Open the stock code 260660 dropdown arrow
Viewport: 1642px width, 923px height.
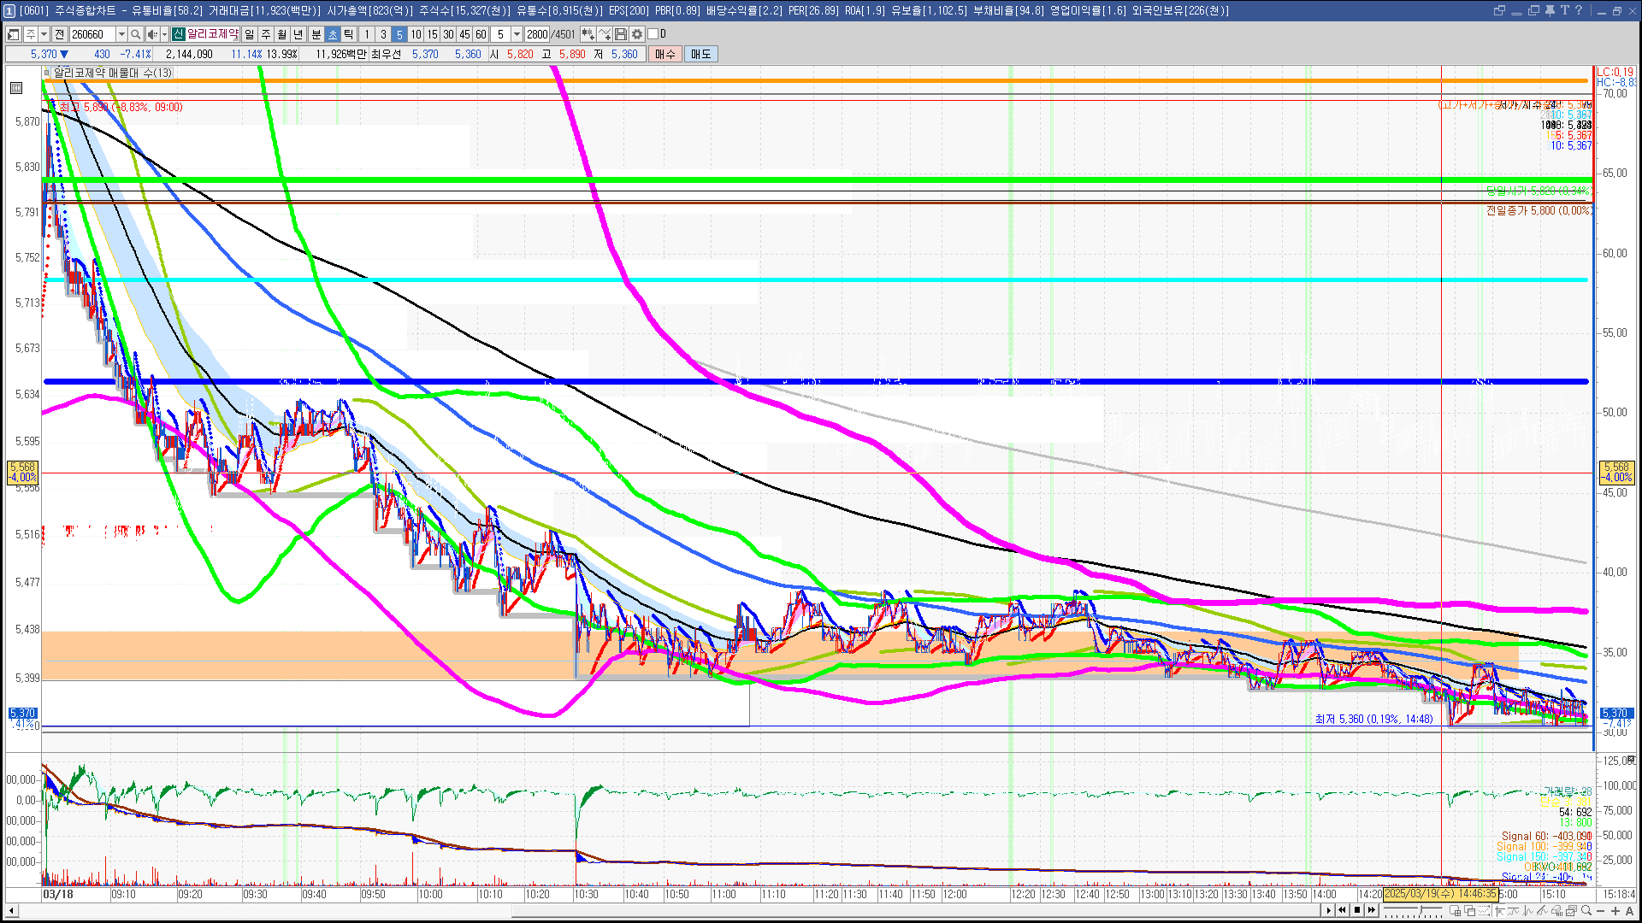click(x=121, y=34)
